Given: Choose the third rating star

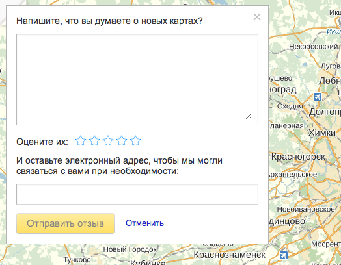Looking at the screenshot, I should (108, 141).
